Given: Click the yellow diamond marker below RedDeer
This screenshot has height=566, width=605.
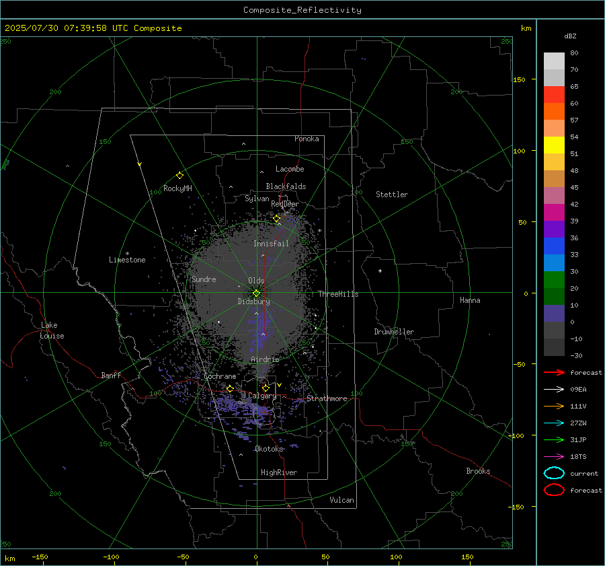Looking at the screenshot, I should 276,219.
